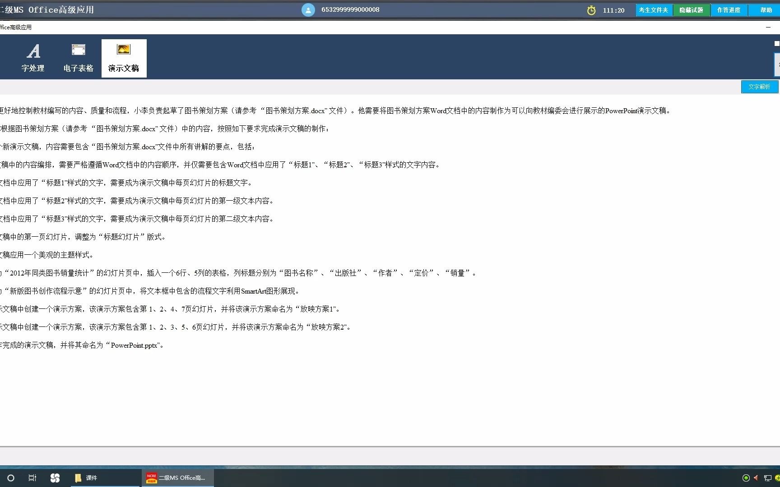Click the Task View icon on taskbar
The width and height of the screenshot is (780, 487).
[32, 478]
